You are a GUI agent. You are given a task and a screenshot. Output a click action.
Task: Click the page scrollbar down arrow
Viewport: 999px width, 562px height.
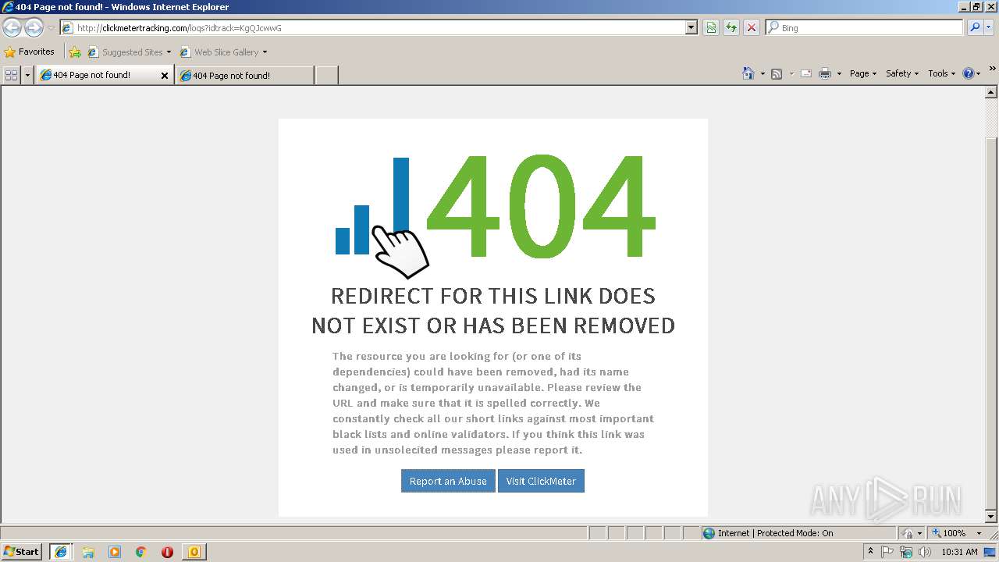[x=991, y=517]
